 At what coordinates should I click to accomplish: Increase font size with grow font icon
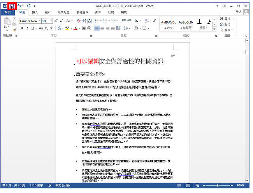click(x=56, y=21)
